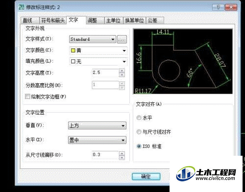Click the 分数高度比例 input field

105,85
